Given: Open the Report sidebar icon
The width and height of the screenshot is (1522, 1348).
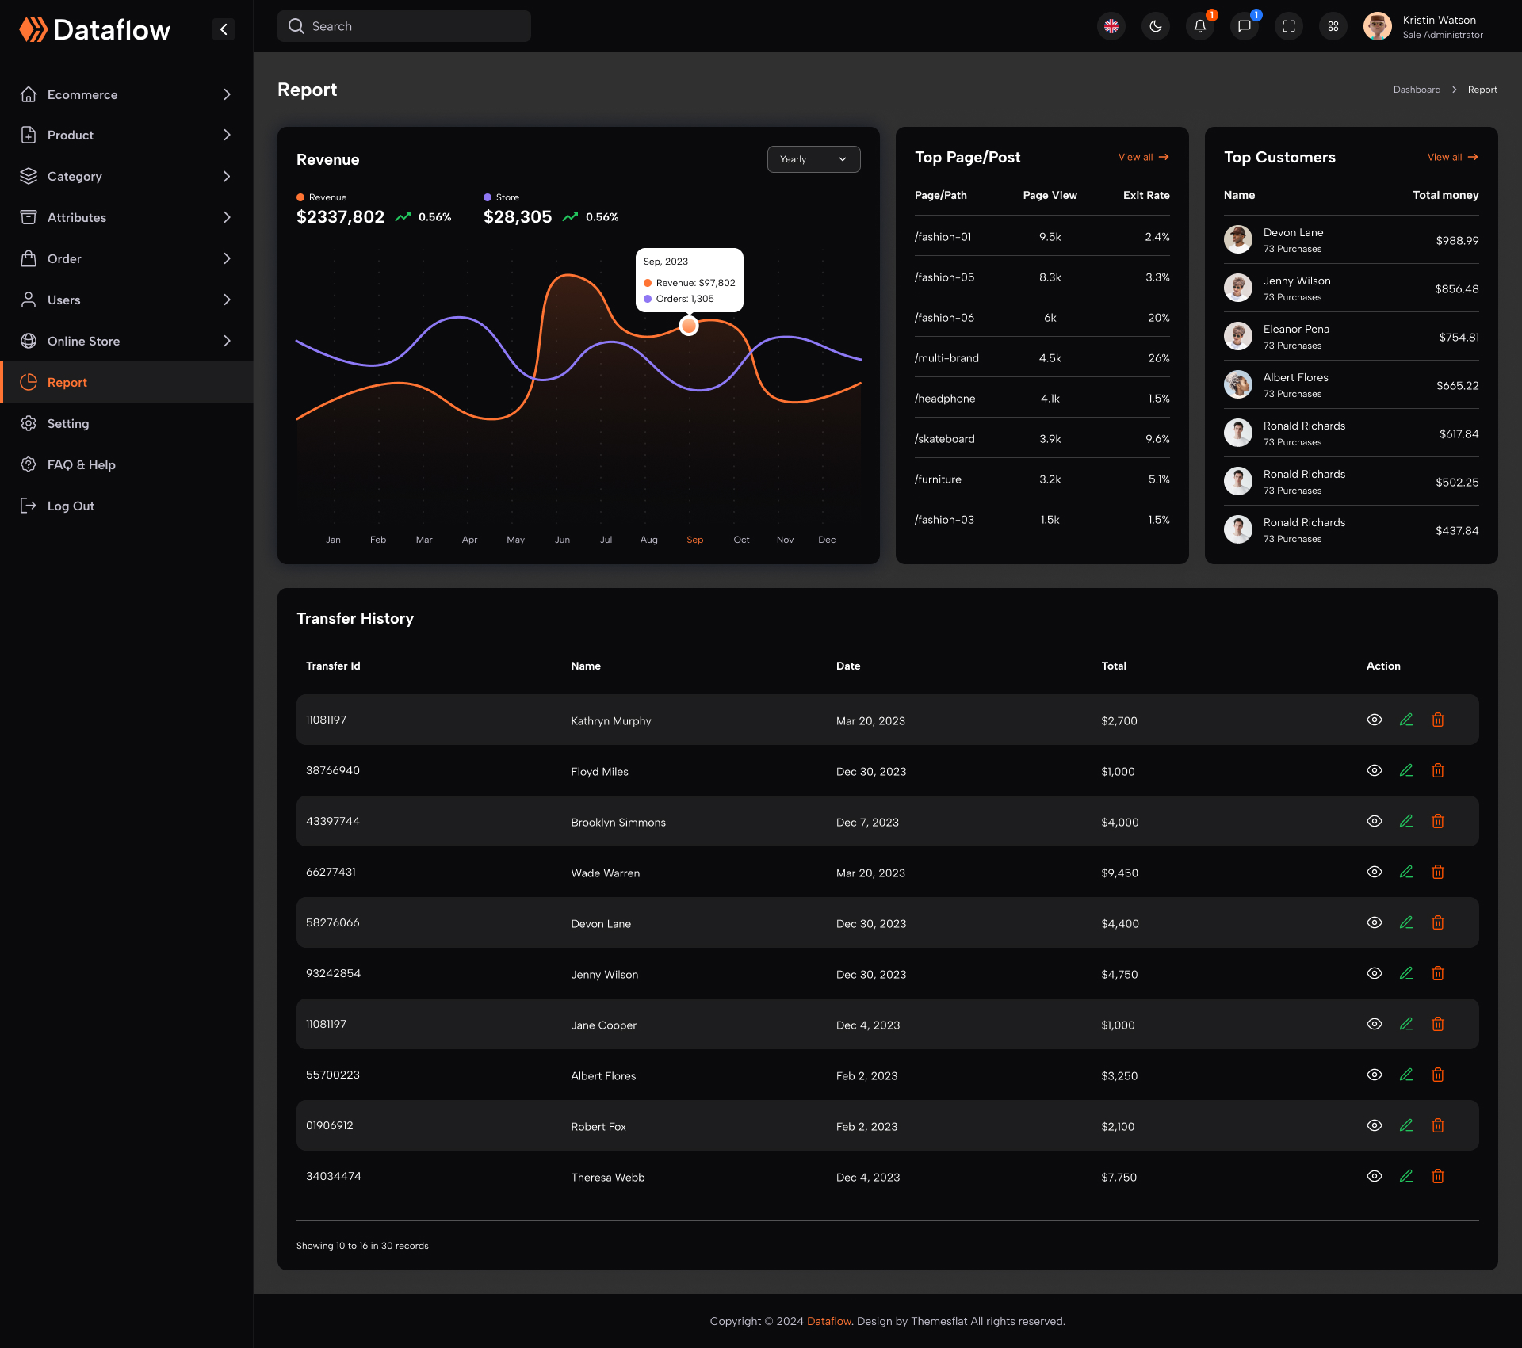Looking at the screenshot, I should [x=29, y=382].
